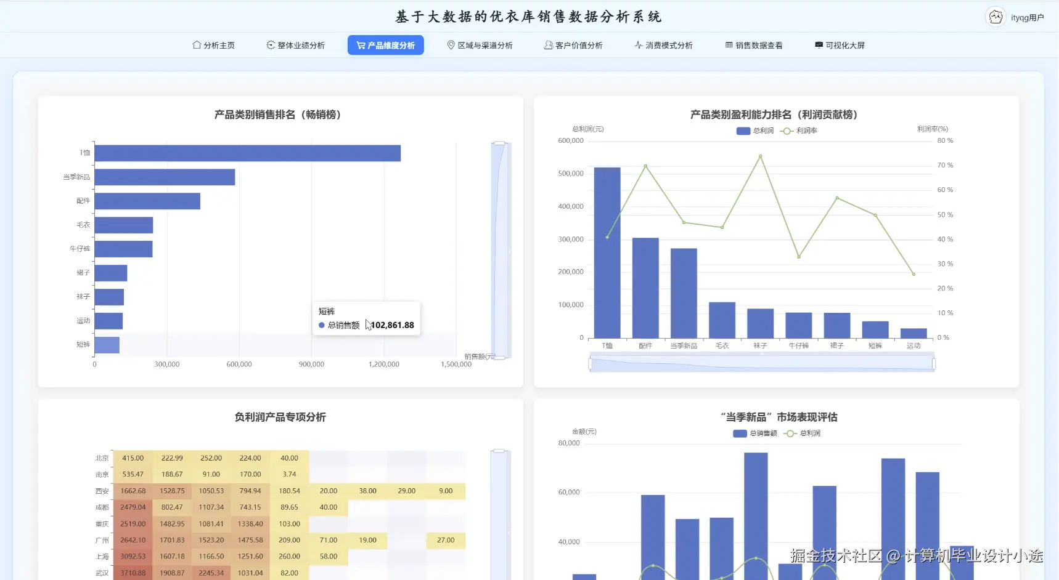
Task: Open the ityqg用户 user menu
Action: point(1027,17)
